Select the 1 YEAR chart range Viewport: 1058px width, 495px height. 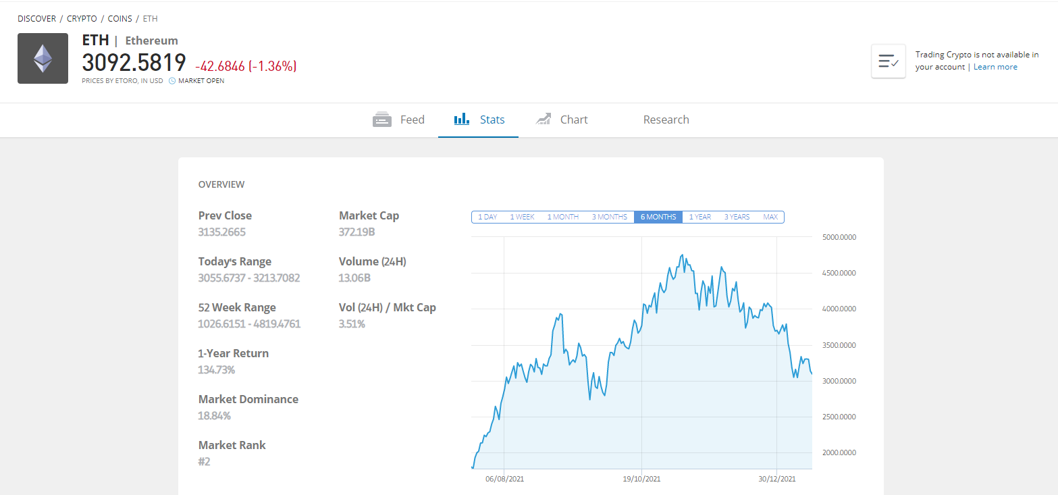(x=700, y=217)
